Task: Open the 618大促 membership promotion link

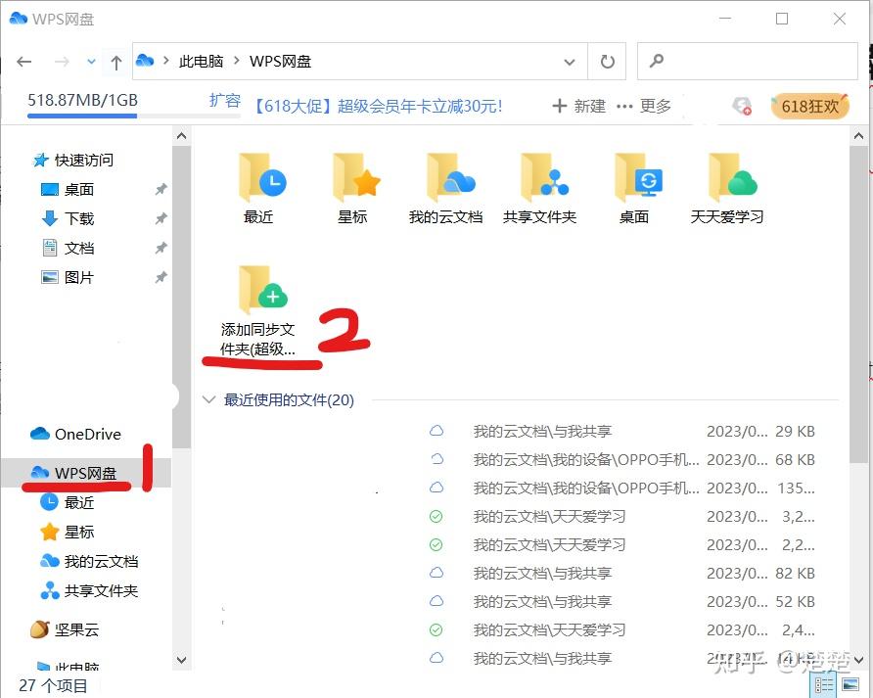Action: (379, 106)
